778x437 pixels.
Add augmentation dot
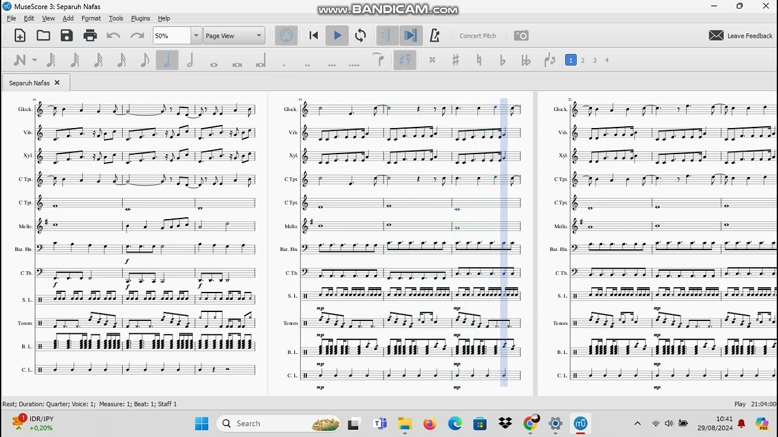(x=284, y=64)
